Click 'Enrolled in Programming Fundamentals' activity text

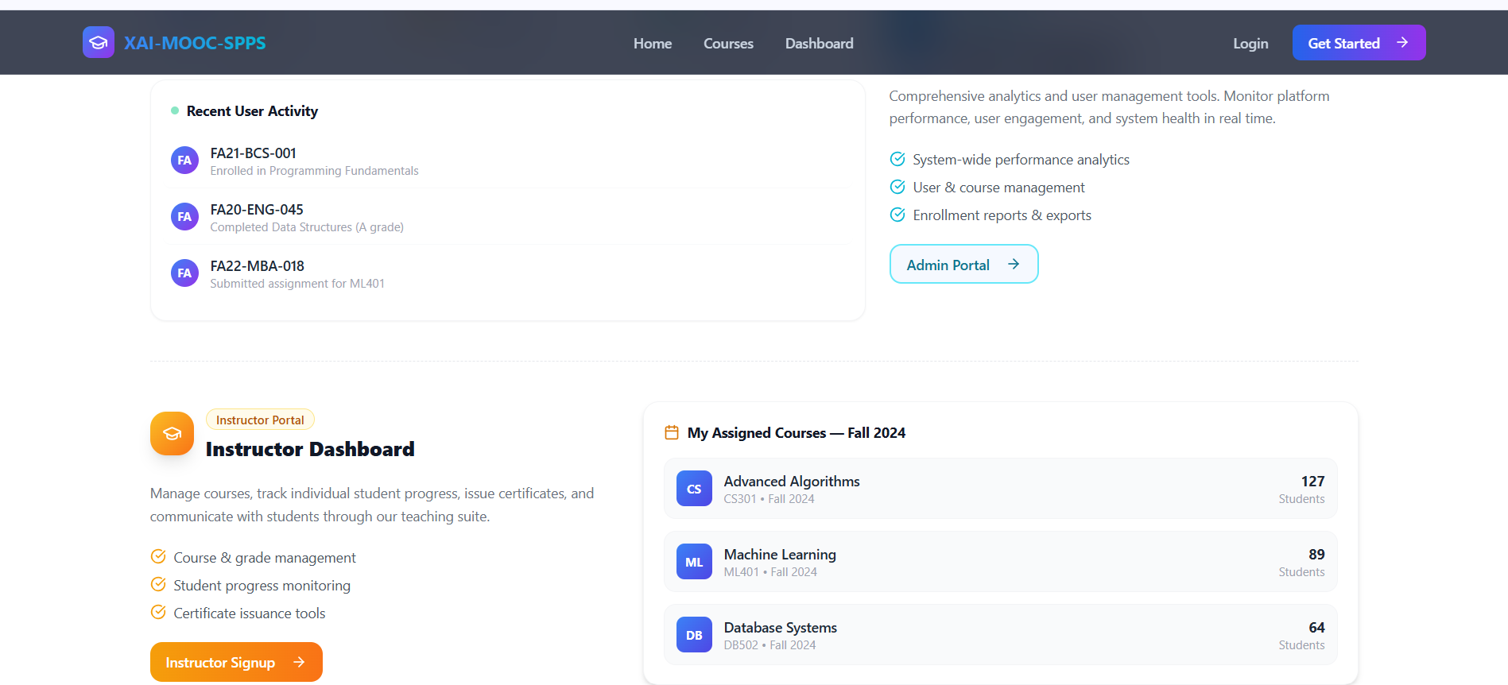tap(314, 171)
